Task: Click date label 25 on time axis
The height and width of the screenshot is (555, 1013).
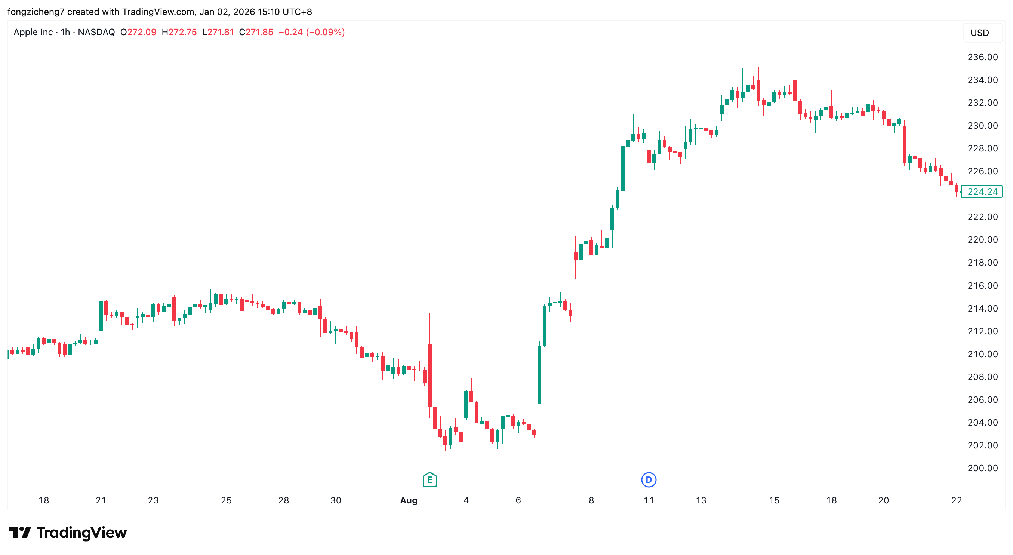Action: [x=226, y=500]
